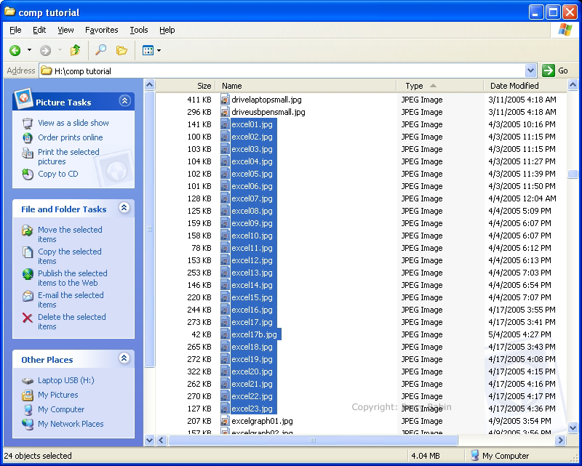
Task: Click View as a slide show link
Action: click(x=73, y=123)
